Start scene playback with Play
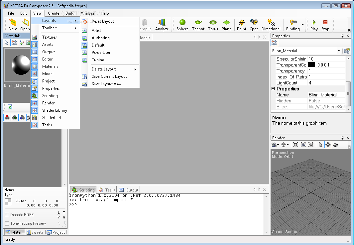This screenshot has height=245, width=354. [x=314, y=25]
